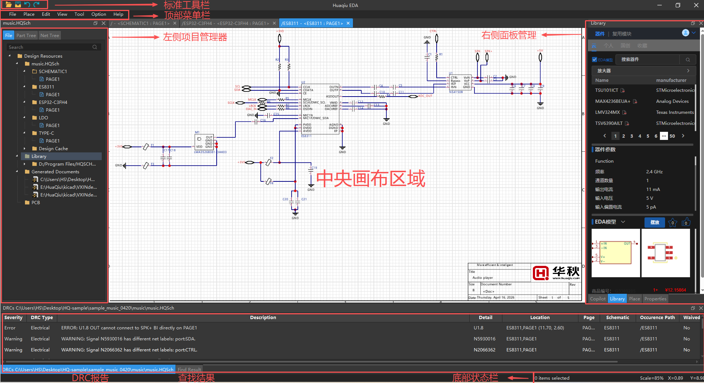
Task: Select PAGE1 under the LDO folder
Action: (x=53, y=126)
